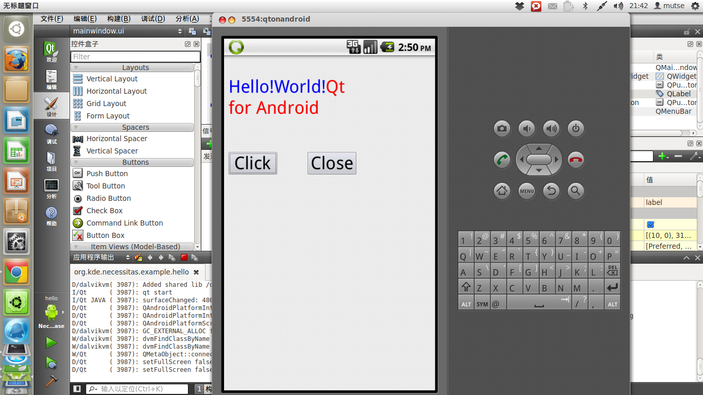Build project with the hammer icon
Viewport: 703px width, 395px height.
[51, 381]
